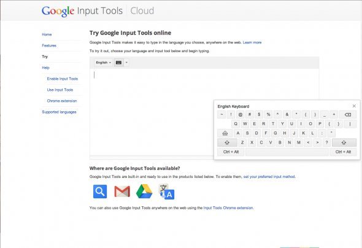Hit the backspace key on virtual keyboard
The image size is (362, 248).
[348, 115]
